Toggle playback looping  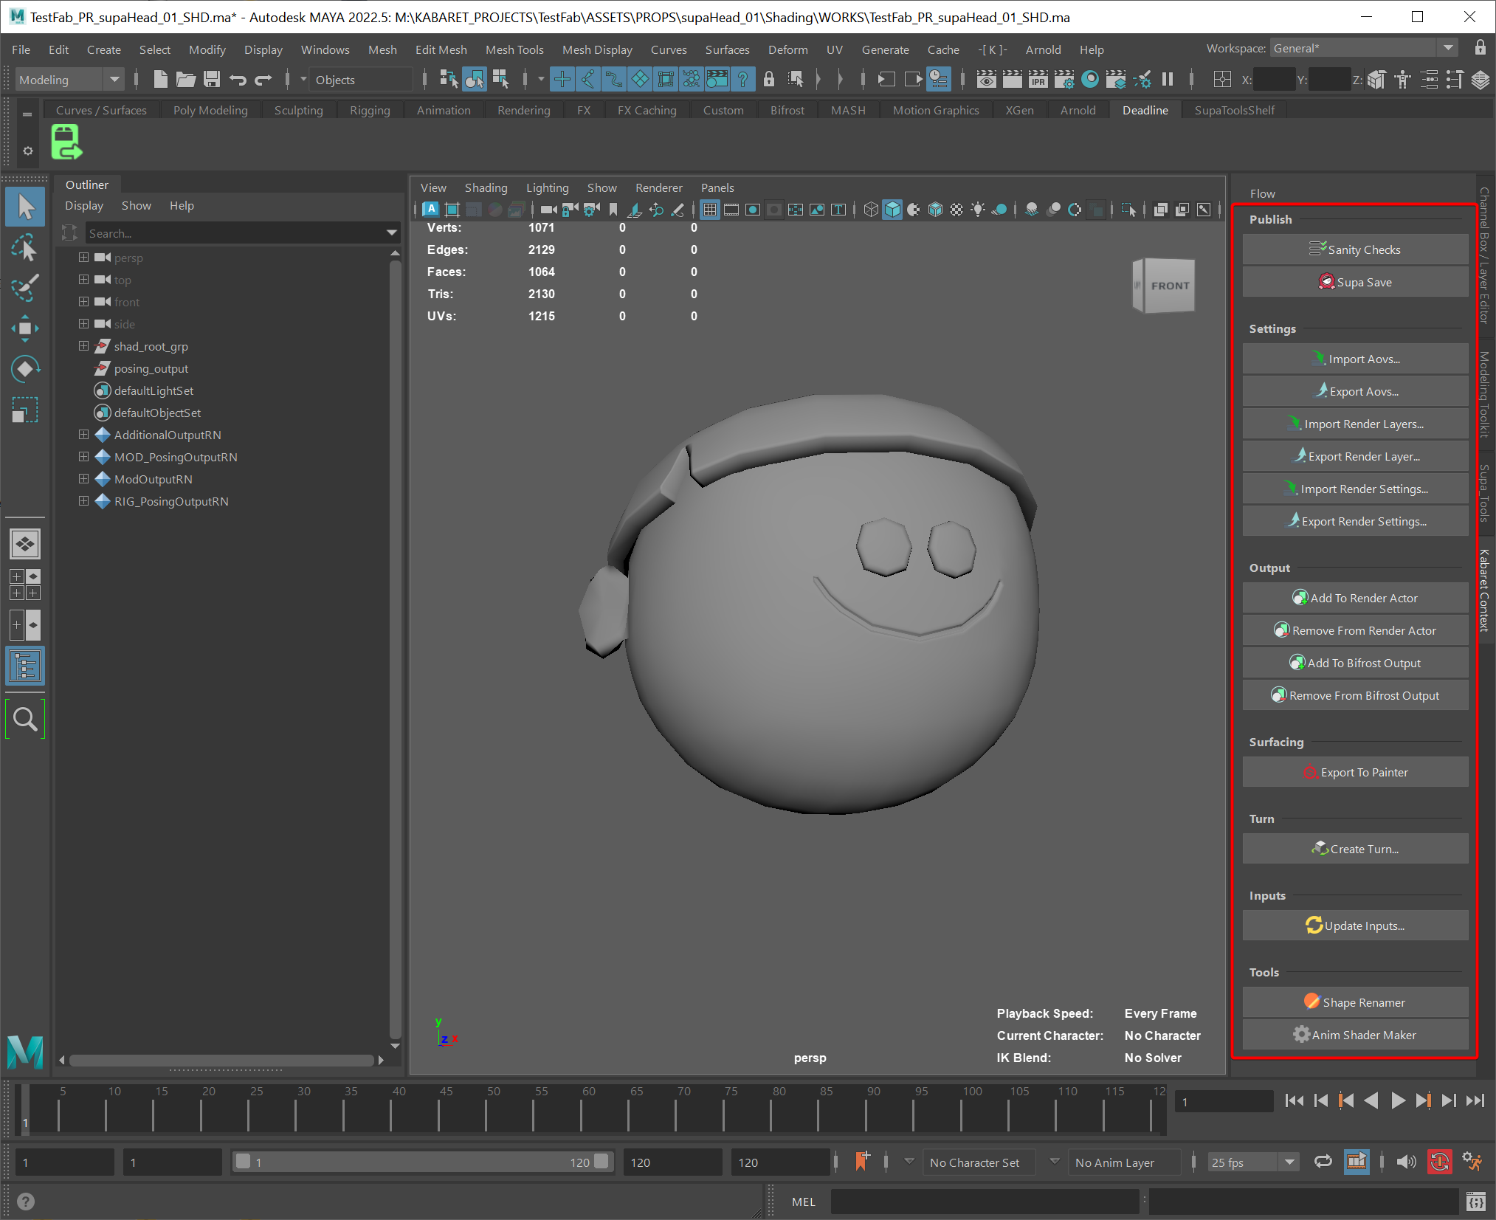1323,1162
